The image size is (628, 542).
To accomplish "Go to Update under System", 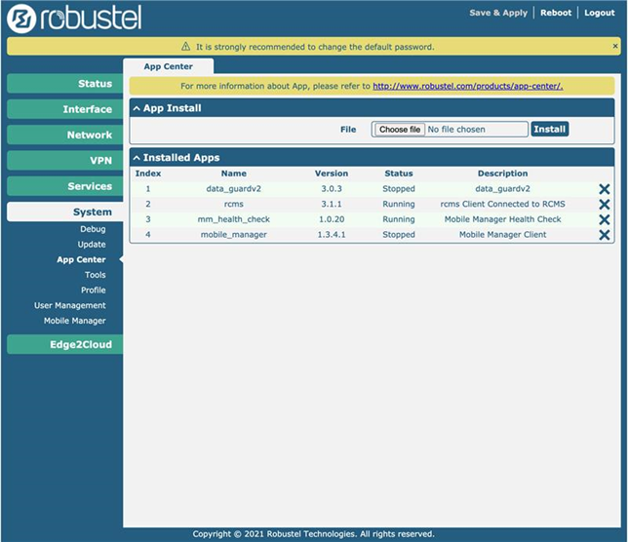I will point(92,244).
